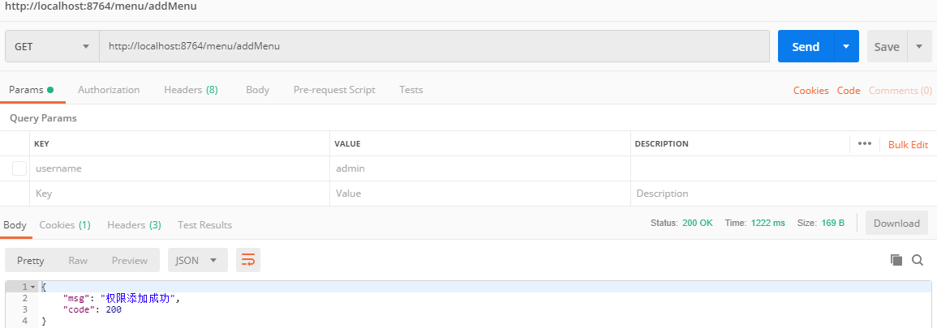937x328 pixels.
Task: Click the Download response button
Action: (896, 223)
